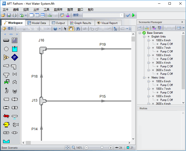Collapse the English Units scenario branch

coord(144,37)
